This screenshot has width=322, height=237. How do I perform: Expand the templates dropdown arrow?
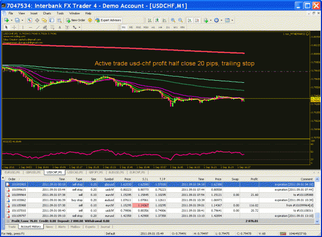(232, 20)
